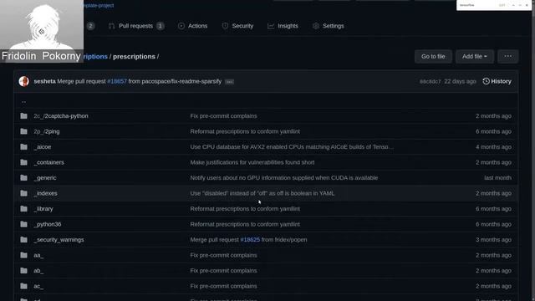Open the _containers folder

point(48,162)
